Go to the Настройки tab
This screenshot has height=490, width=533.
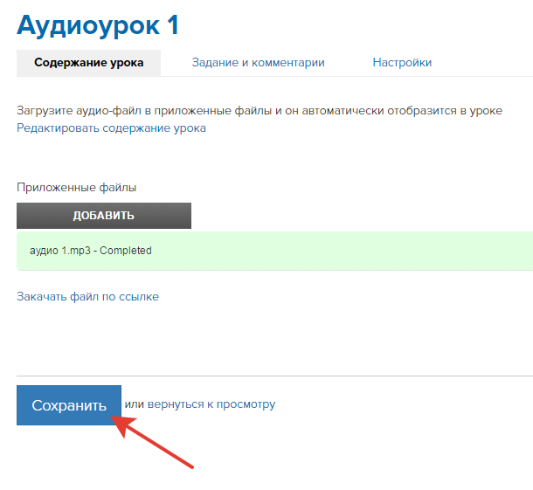pos(402,63)
